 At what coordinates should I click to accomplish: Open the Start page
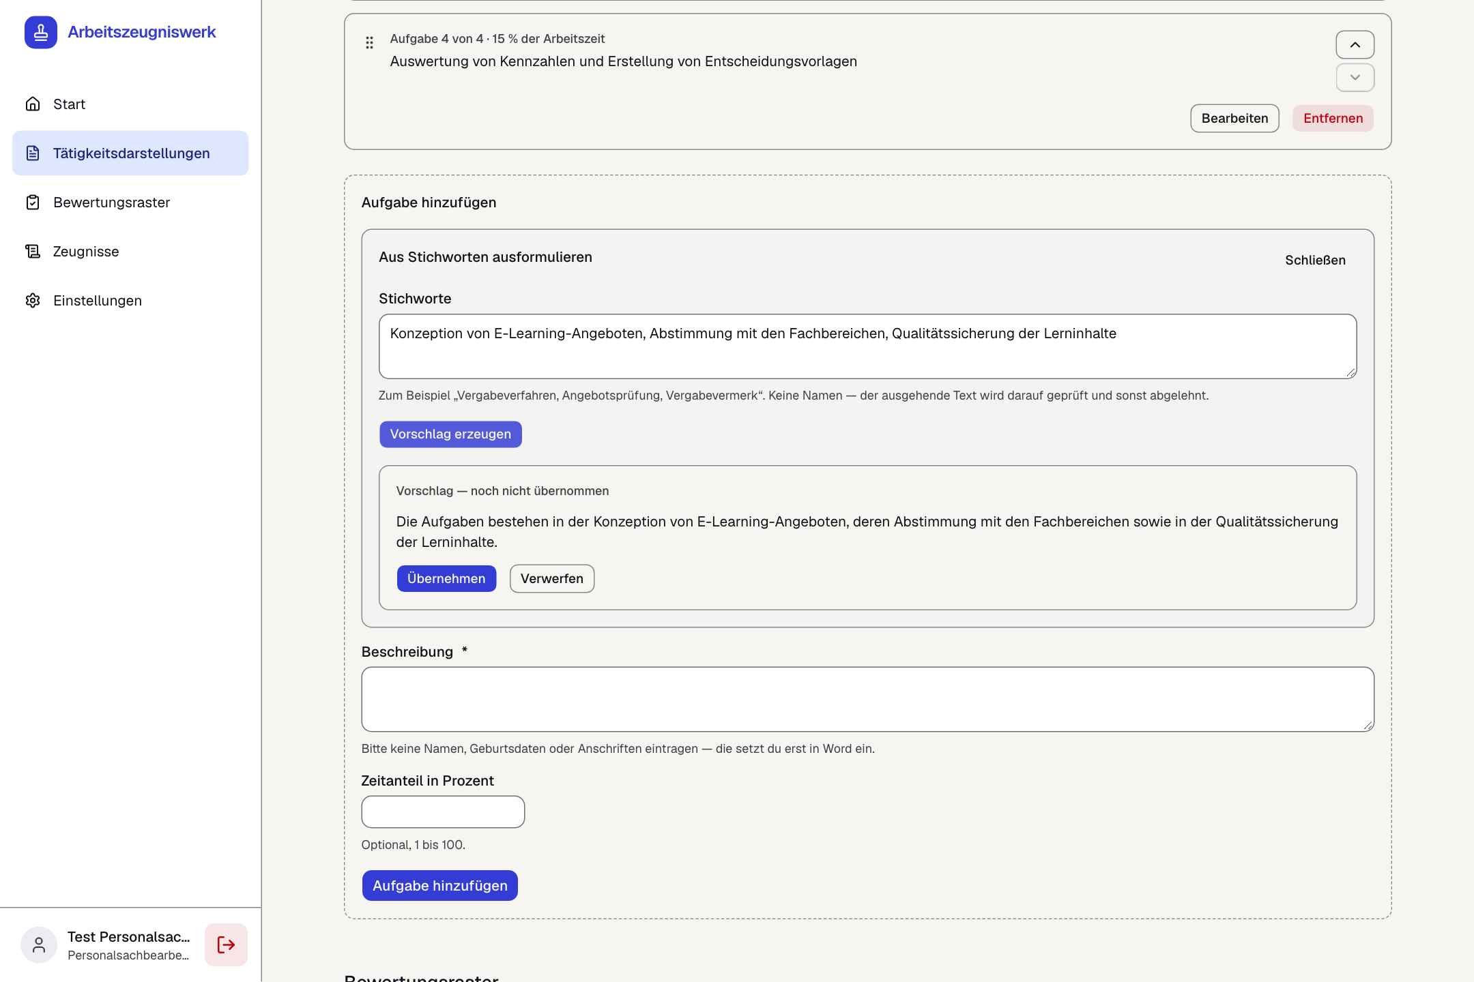click(130, 104)
